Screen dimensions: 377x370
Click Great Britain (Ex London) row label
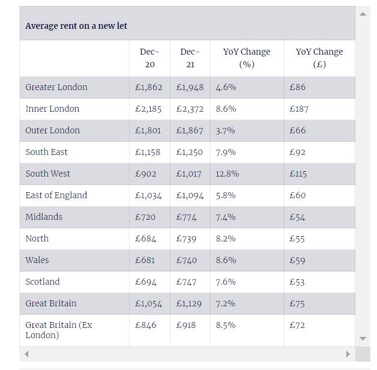(x=59, y=330)
